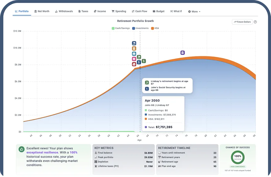Open the Withdrawals tab
Image resolution: width=271 pixels, height=177 pixels.
[64, 11]
